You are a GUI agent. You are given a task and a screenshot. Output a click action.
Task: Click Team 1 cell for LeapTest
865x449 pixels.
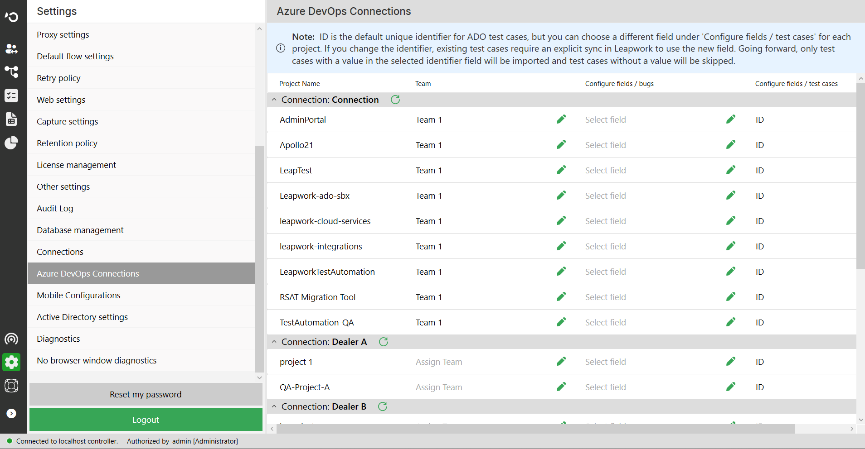point(429,170)
